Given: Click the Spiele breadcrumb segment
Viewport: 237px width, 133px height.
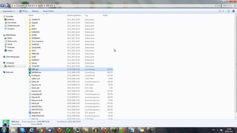Looking at the screenshot, I should coord(40,6).
